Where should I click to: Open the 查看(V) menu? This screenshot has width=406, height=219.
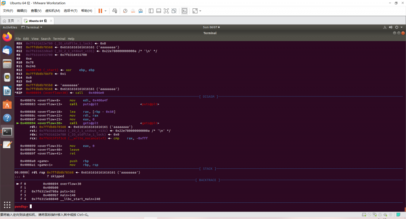36,11
